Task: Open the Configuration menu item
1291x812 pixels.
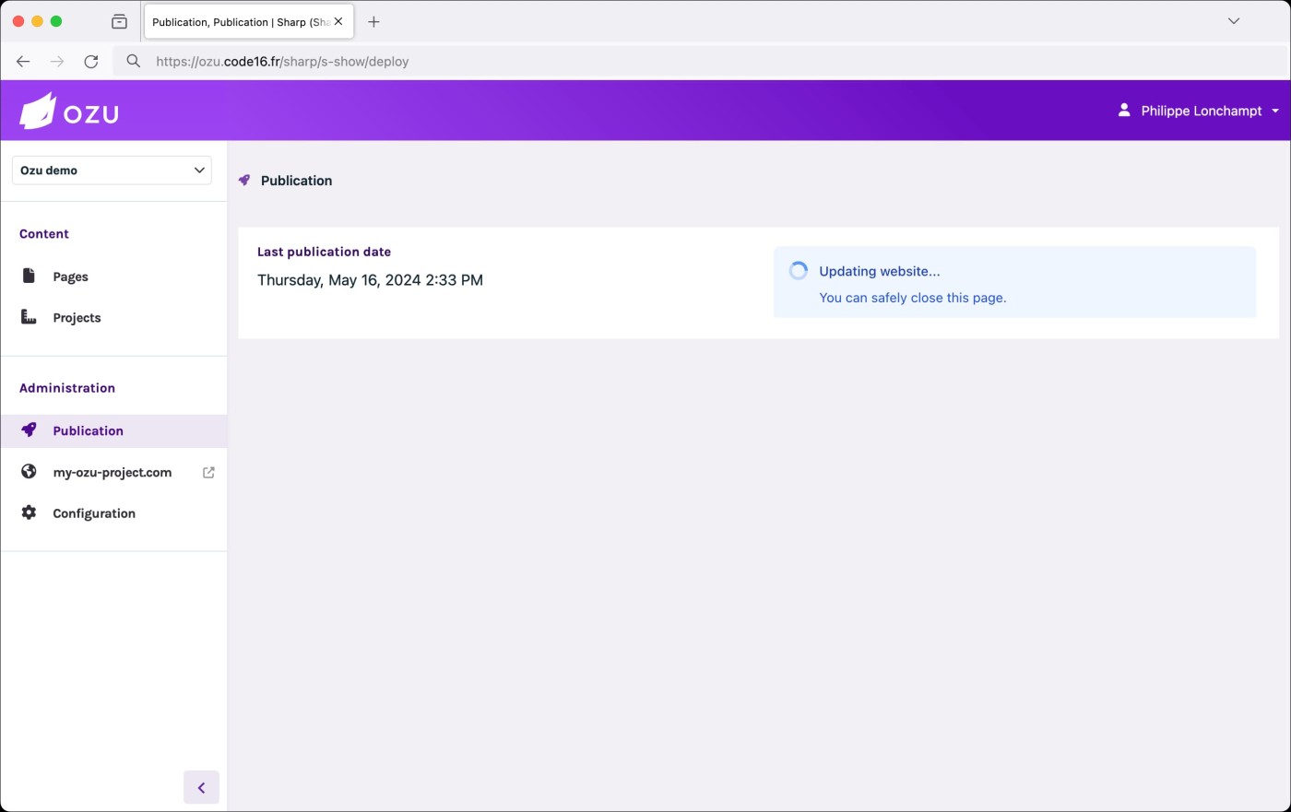Action: point(94,513)
